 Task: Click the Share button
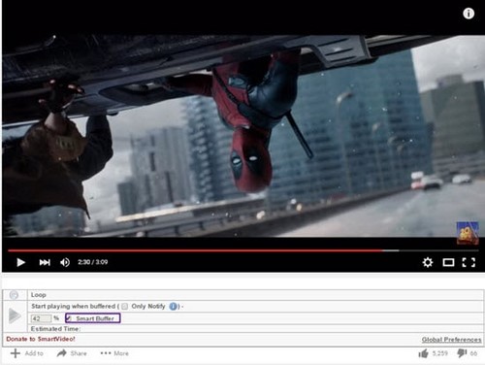pos(72,353)
